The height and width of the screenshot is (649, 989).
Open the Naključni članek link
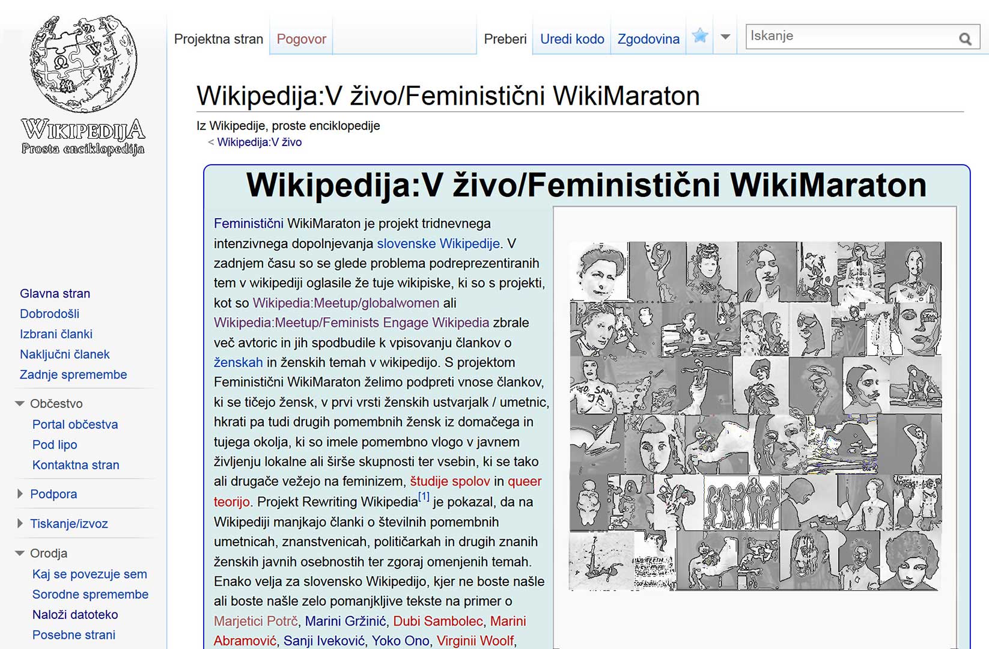65,355
